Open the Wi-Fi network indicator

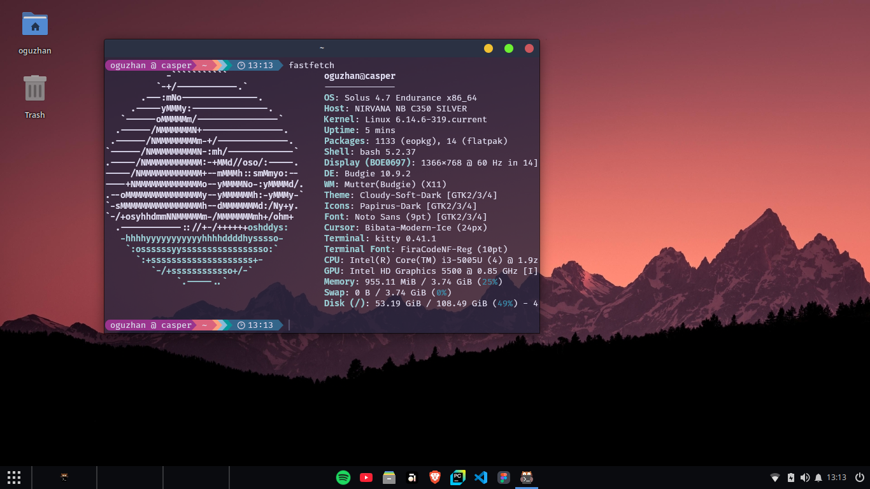pyautogui.click(x=775, y=477)
